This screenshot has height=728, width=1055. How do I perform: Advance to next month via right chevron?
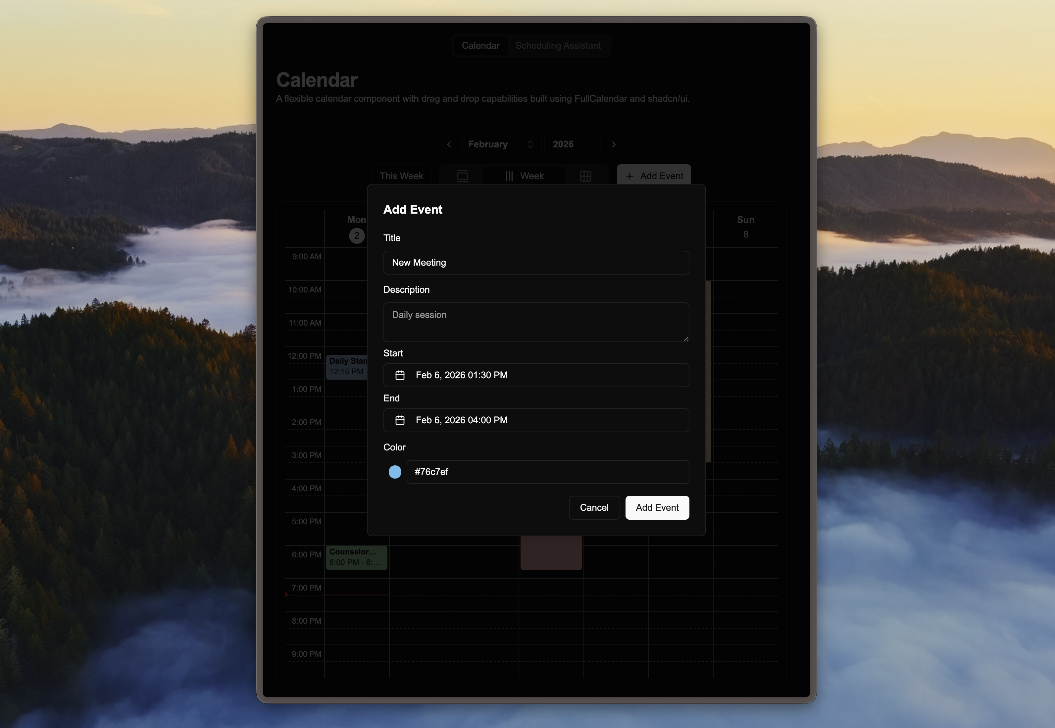(614, 144)
